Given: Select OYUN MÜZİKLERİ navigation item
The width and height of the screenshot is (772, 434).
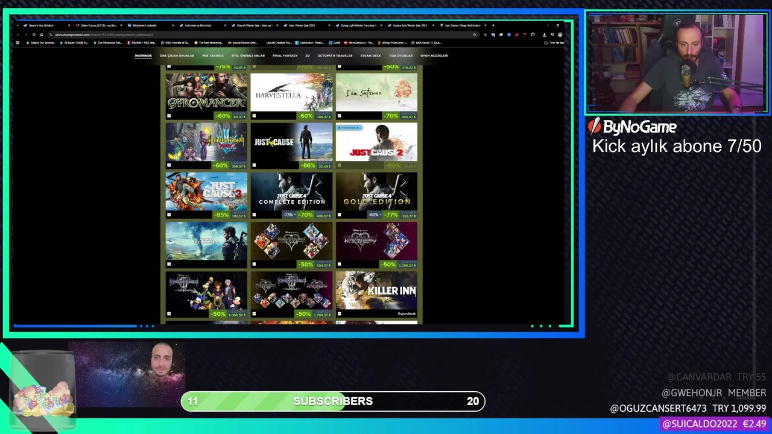Looking at the screenshot, I should [x=434, y=55].
